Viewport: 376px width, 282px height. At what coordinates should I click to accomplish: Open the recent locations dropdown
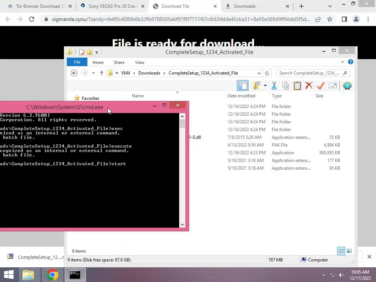coord(93,73)
